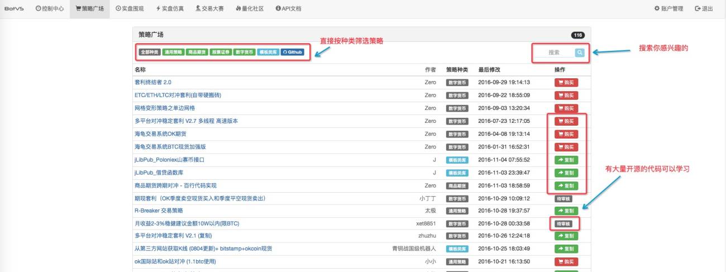
Task: Click 购买 for 海龟交易系统BTC现货加强版
Action: click(x=566, y=146)
